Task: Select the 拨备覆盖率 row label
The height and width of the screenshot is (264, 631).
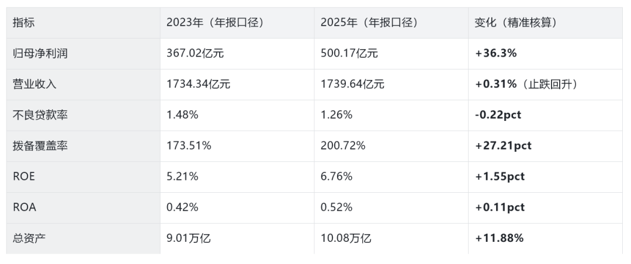Action: (x=40, y=146)
